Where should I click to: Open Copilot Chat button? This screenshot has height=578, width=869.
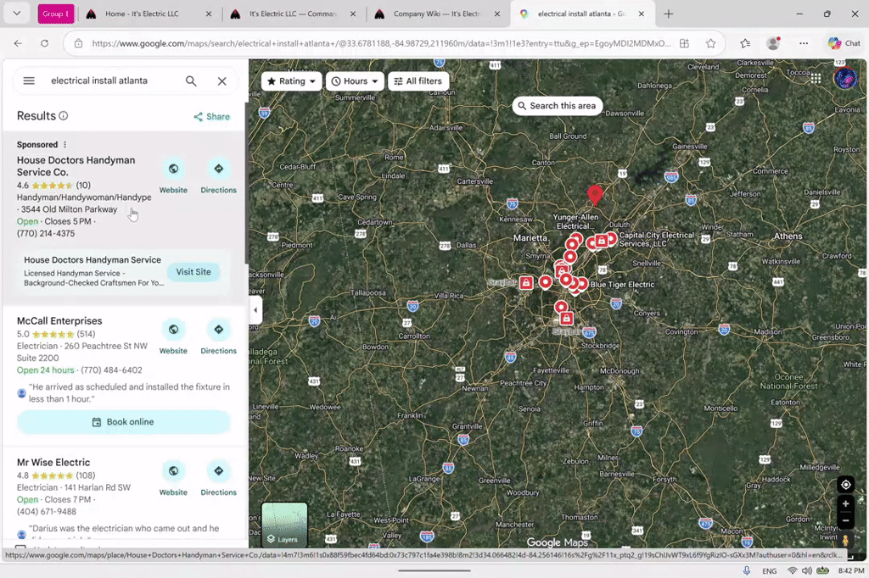click(x=844, y=43)
